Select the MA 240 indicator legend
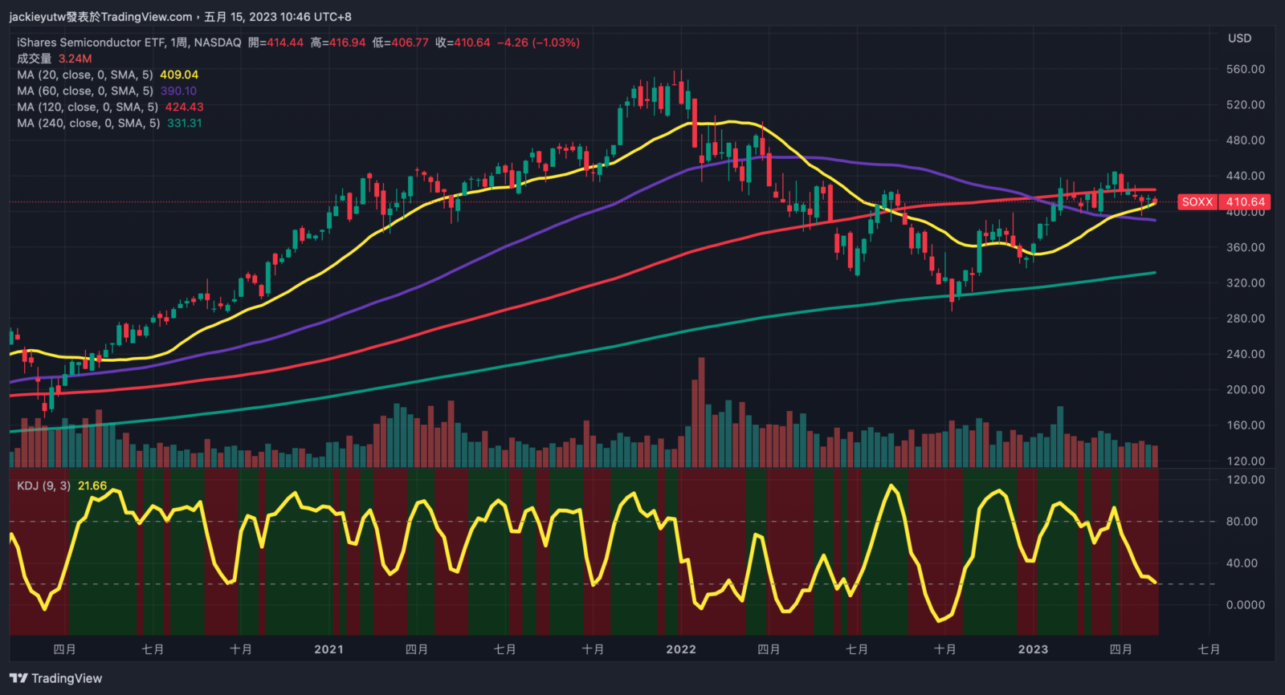The height and width of the screenshot is (695, 1285). [x=88, y=123]
